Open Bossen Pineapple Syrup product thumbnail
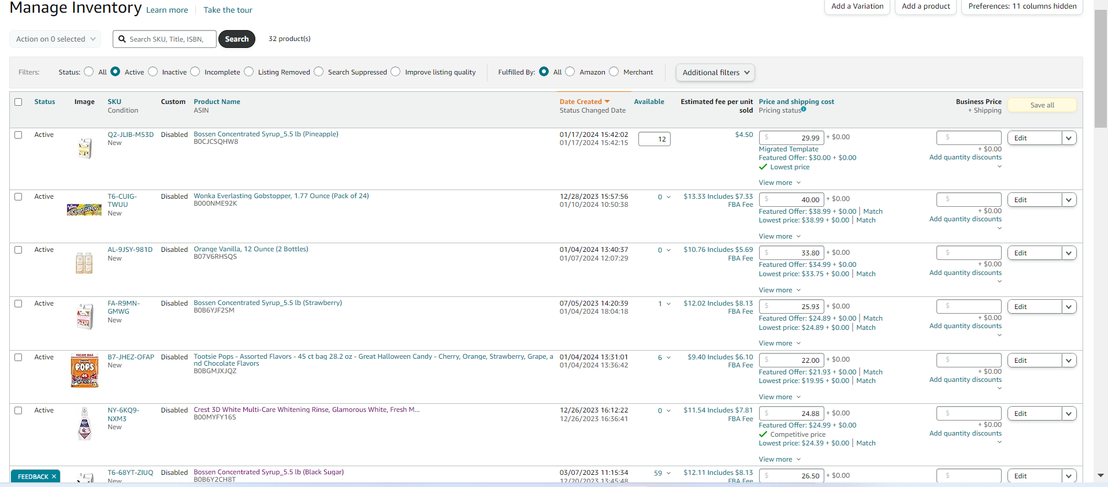The image size is (1108, 487). coord(84,148)
